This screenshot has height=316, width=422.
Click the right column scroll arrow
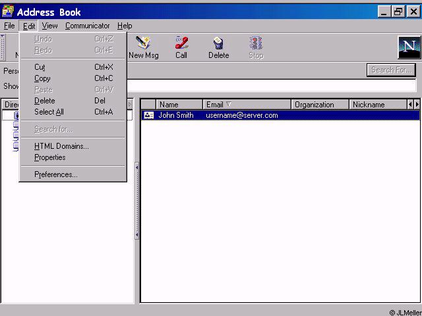417,104
